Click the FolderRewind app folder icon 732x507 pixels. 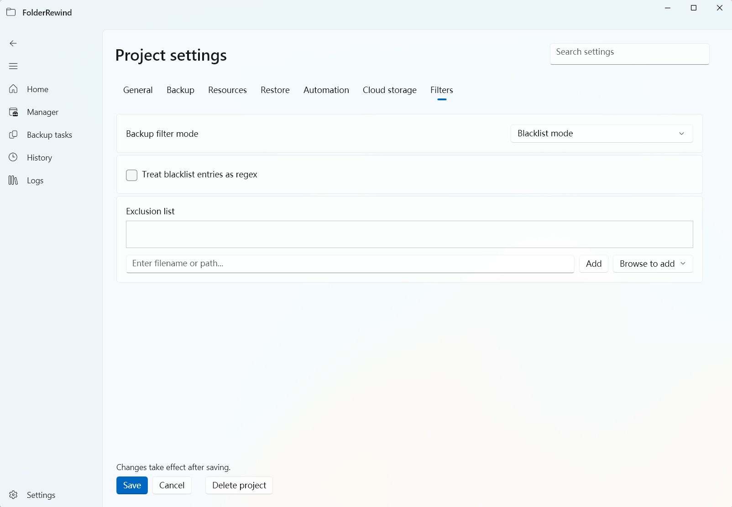(11, 12)
